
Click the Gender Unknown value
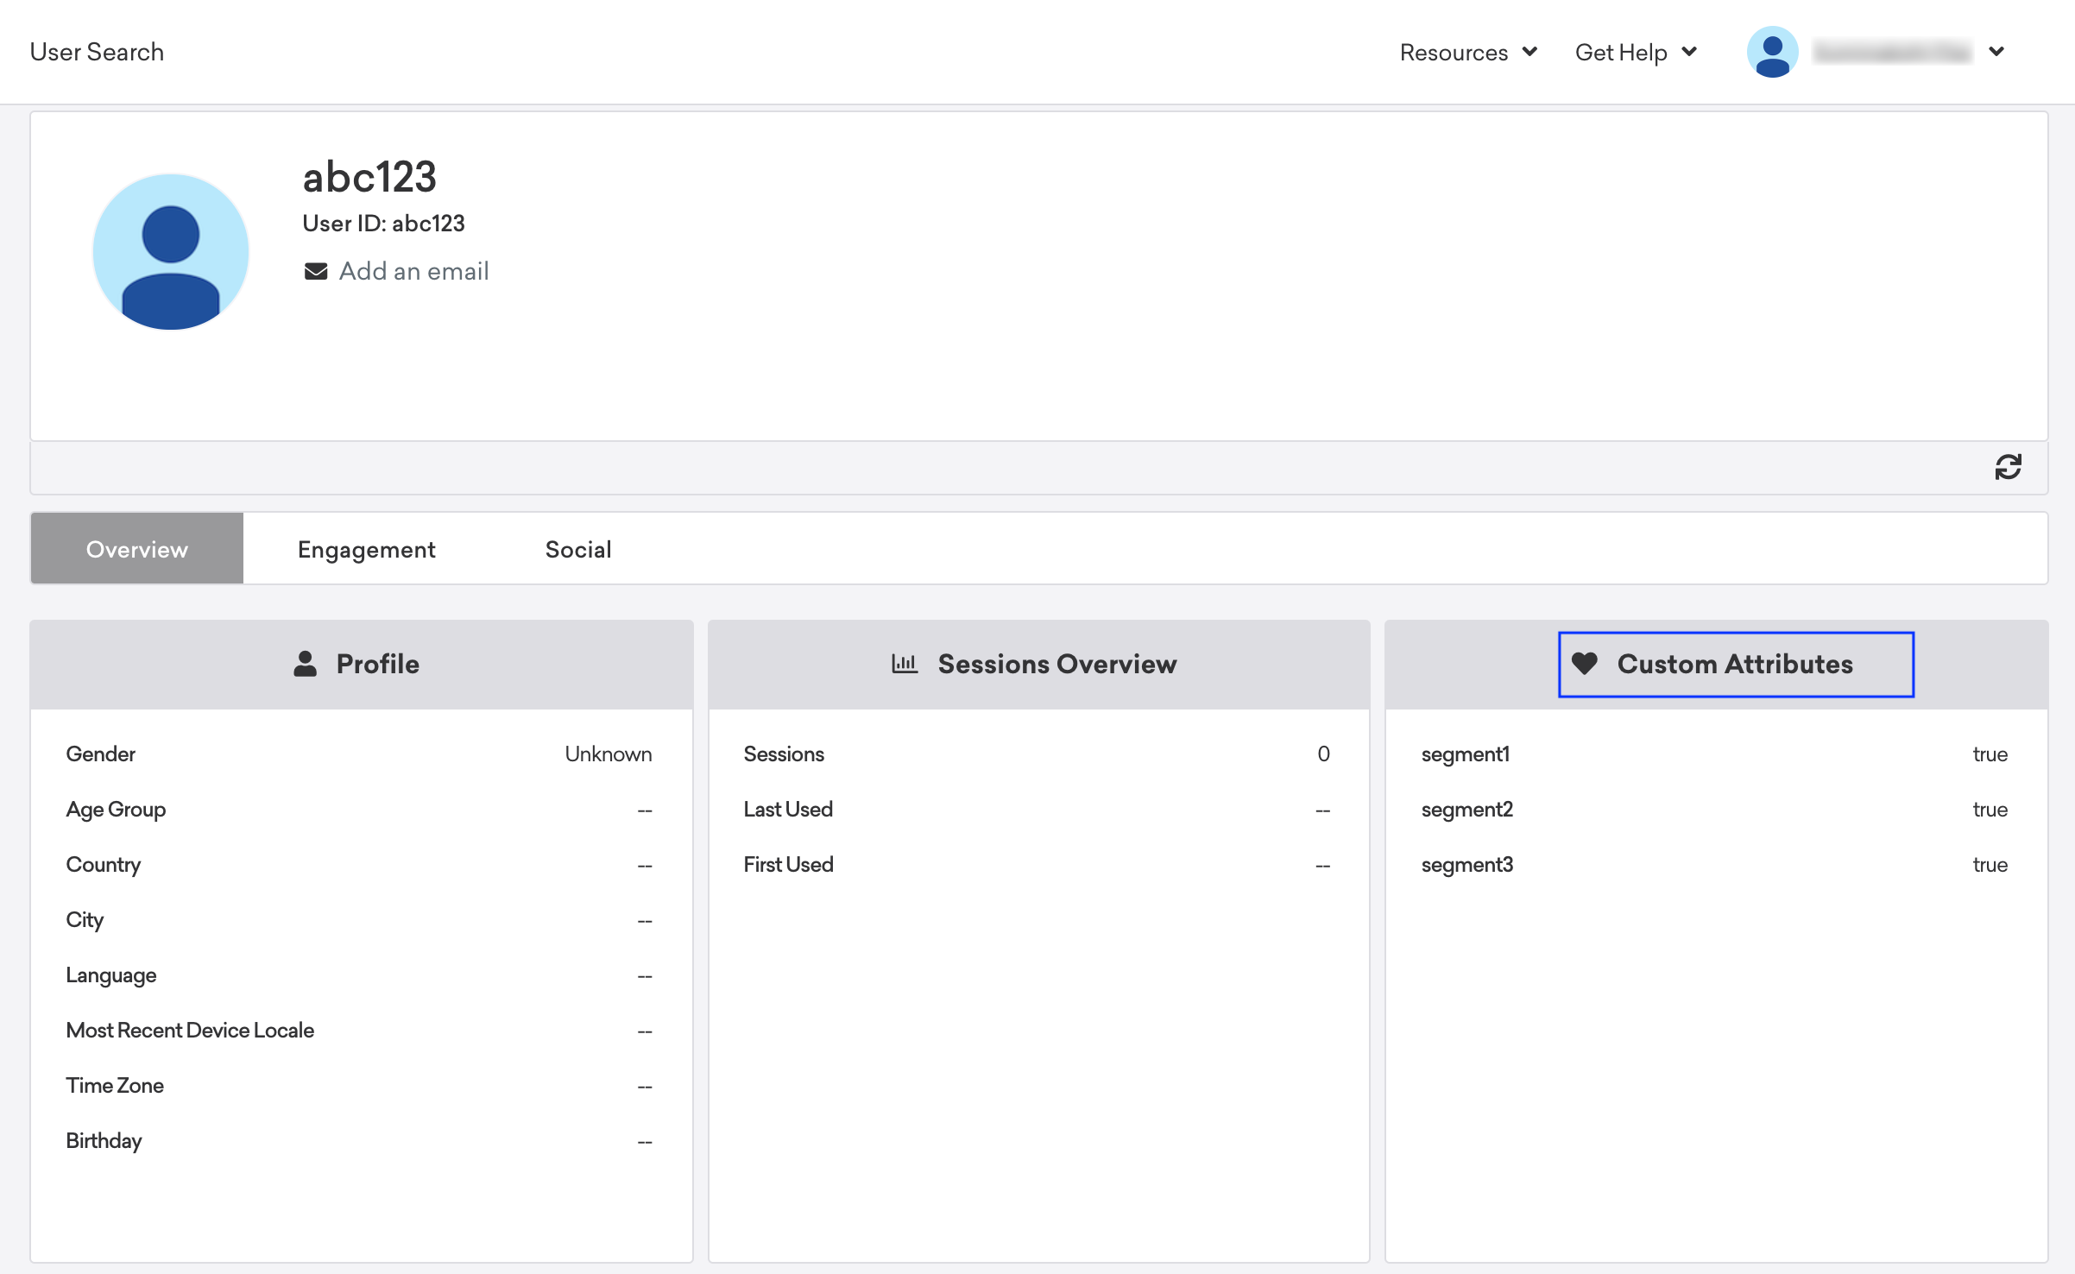(x=608, y=754)
